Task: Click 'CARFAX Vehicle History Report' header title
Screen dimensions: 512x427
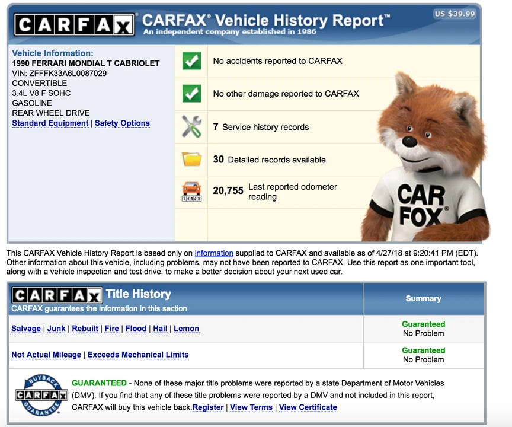Action: click(266, 21)
